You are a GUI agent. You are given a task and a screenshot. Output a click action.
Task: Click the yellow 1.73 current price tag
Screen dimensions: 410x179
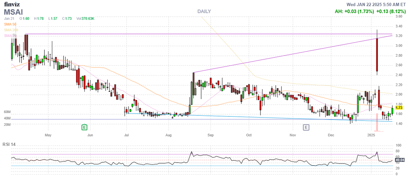[398, 108]
